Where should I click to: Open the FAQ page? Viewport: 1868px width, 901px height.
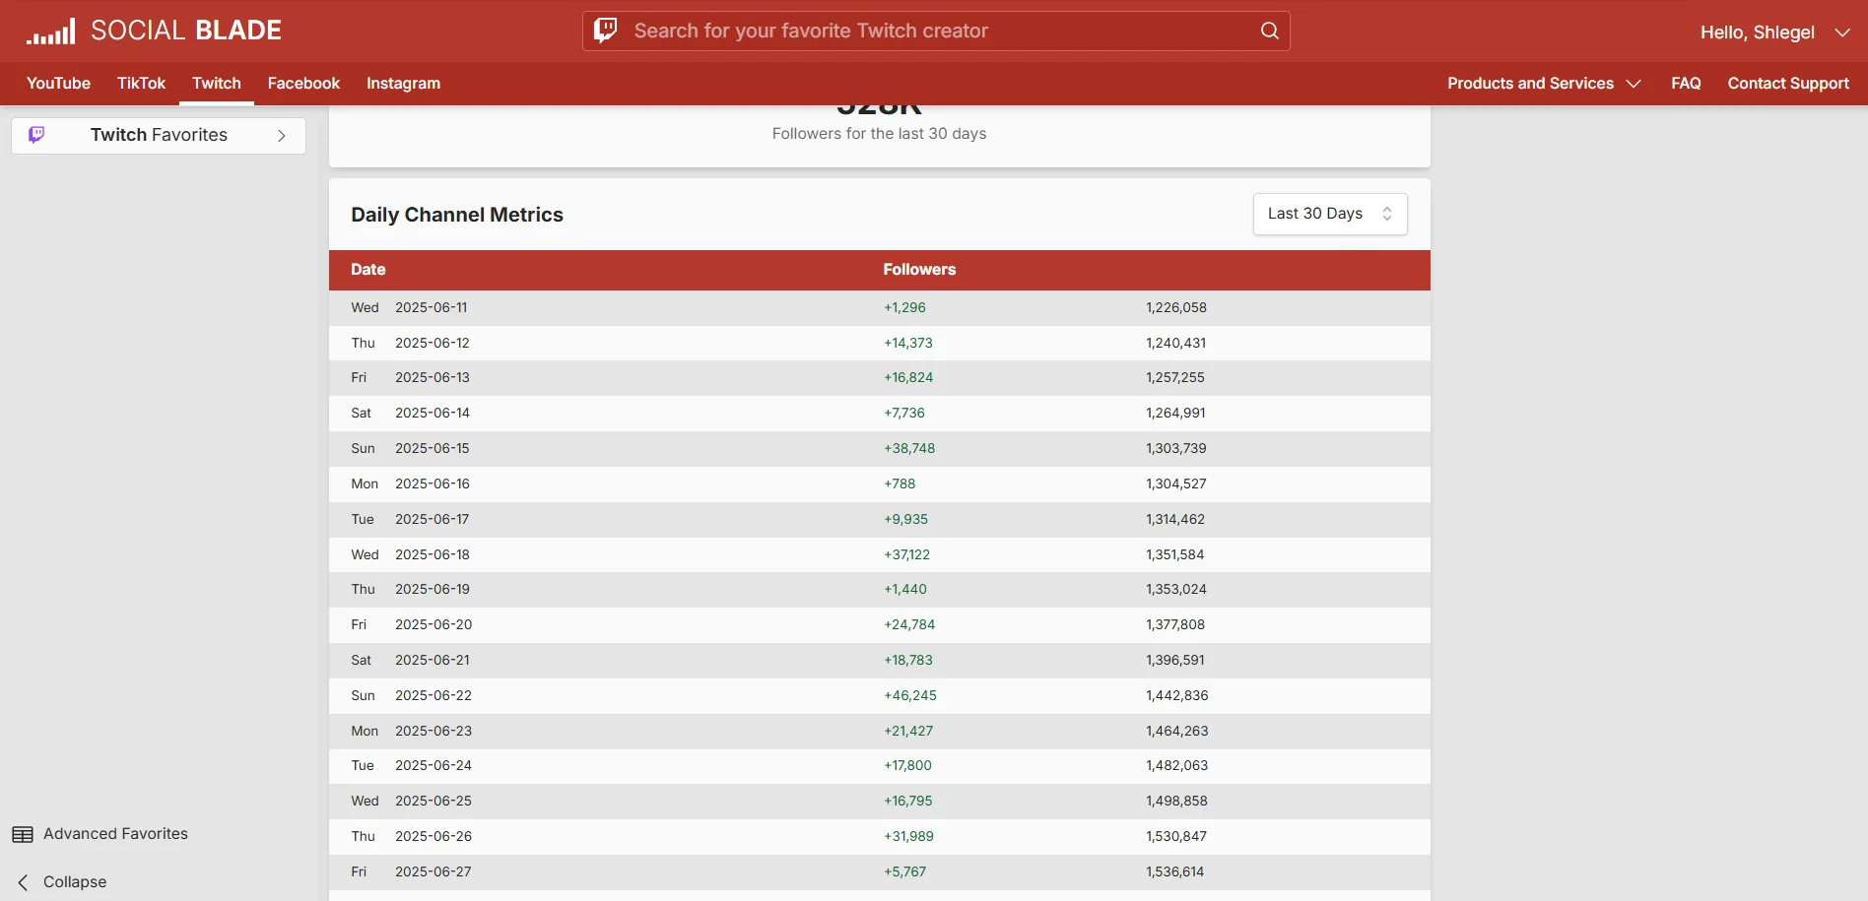[1686, 84]
